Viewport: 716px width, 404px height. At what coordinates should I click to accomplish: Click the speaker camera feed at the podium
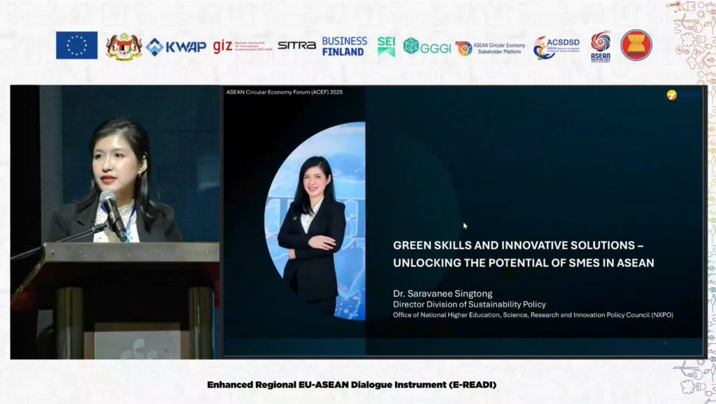coord(115,222)
